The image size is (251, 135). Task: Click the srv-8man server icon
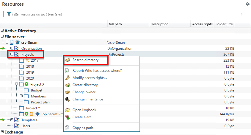[x=12, y=43]
